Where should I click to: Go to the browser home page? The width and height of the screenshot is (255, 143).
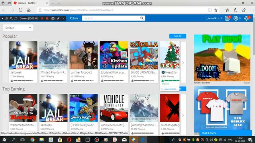29,10
